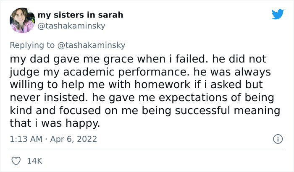
Task: Click the 1:13 AM timestamp
Action: [25, 138]
